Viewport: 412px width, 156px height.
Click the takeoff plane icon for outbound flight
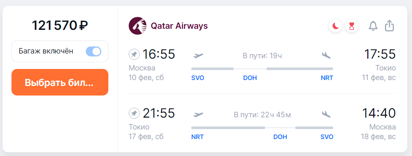(198, 55)
